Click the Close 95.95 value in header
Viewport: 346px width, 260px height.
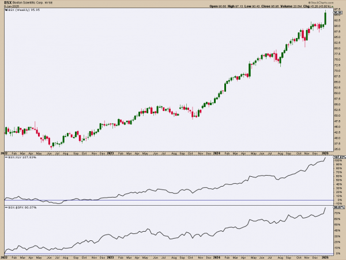pos(270,6)
